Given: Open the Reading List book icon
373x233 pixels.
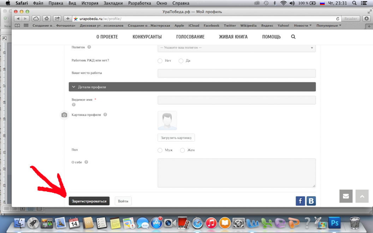Looking at the screenshot, I should pyautogui.click(x=17, y=25).
